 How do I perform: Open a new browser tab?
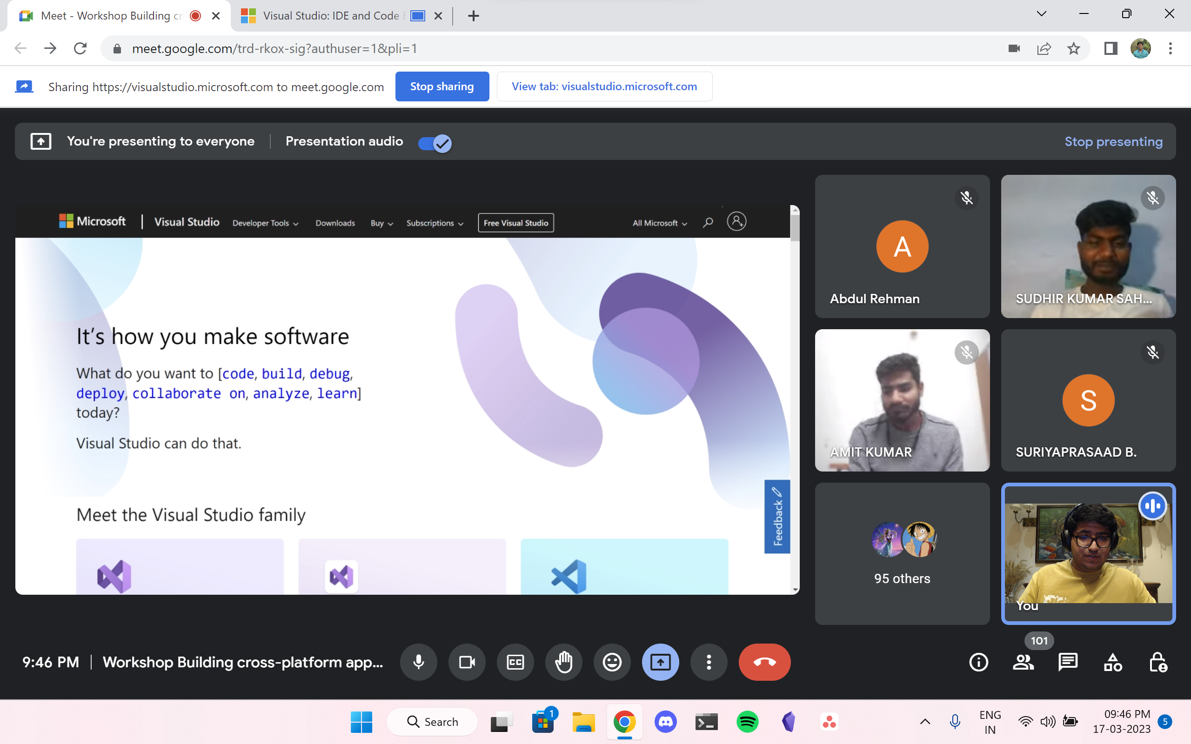[474, 16]
